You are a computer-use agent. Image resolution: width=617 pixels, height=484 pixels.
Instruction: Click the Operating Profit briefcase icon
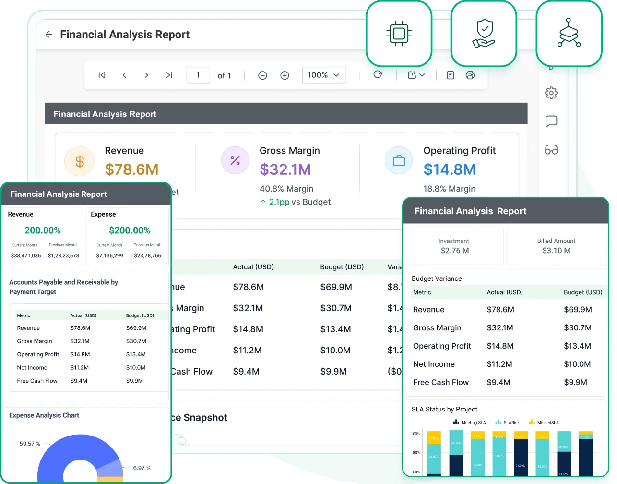(x=399, y=160)
